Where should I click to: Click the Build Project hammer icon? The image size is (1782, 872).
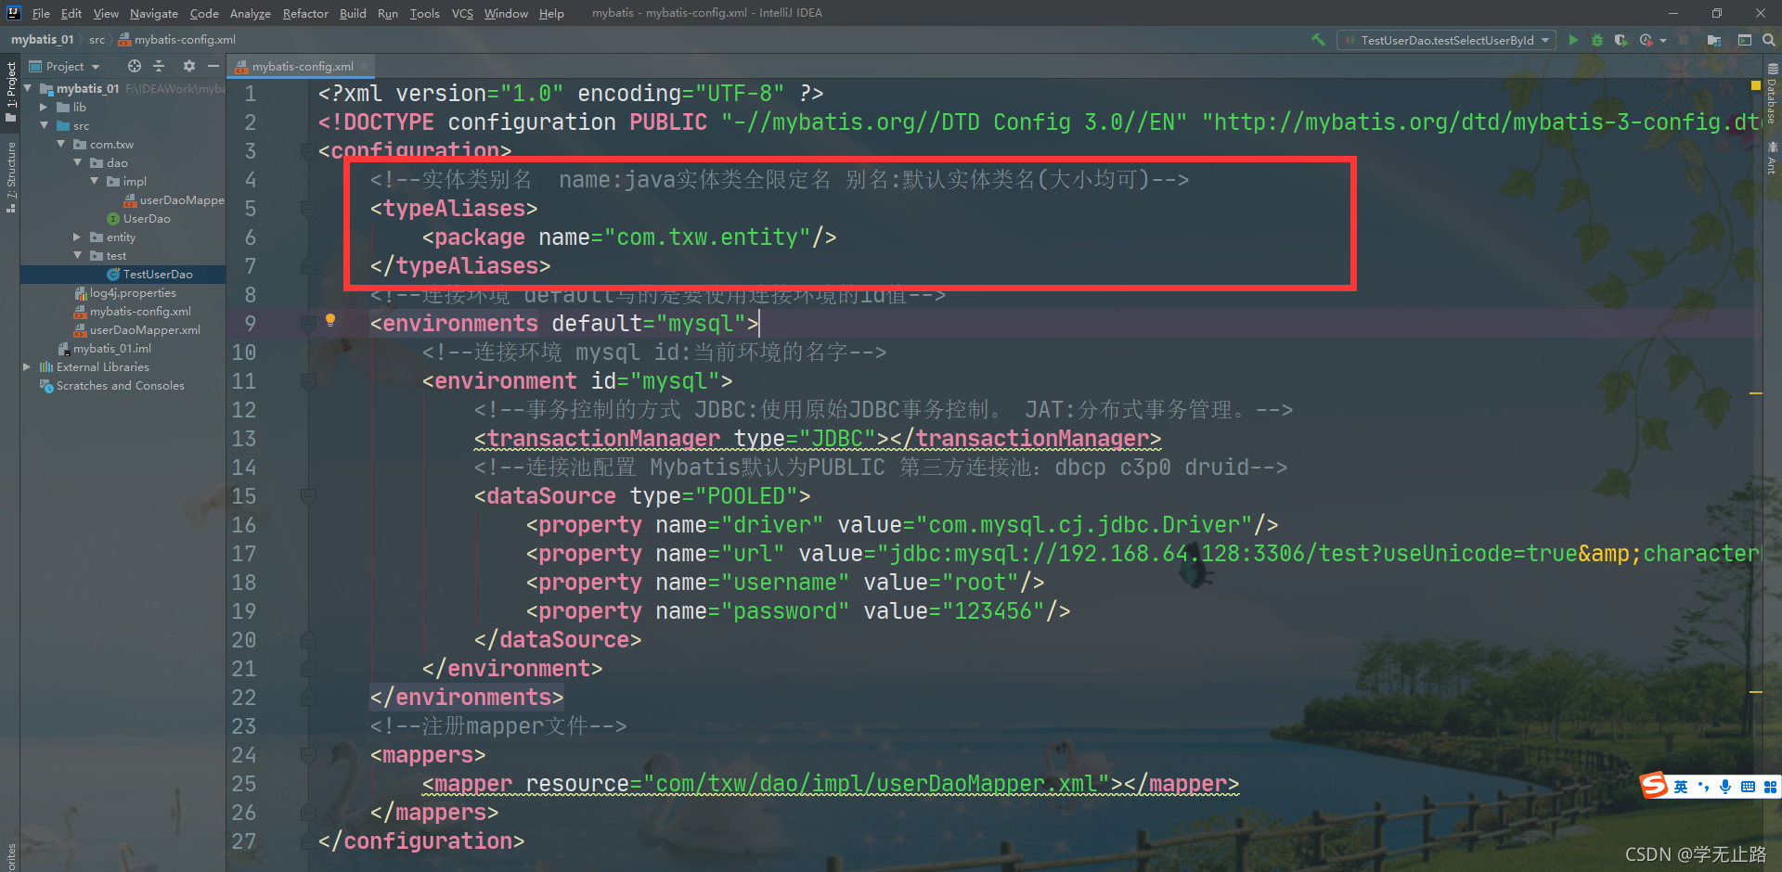coord(1318,40)
